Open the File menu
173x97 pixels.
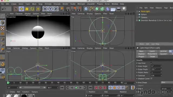point(2,4)
